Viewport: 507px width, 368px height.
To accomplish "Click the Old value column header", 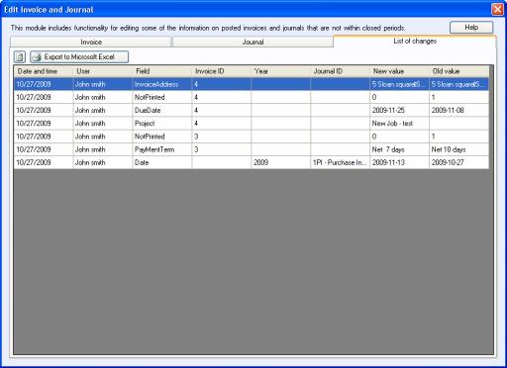I will point(459,71).
